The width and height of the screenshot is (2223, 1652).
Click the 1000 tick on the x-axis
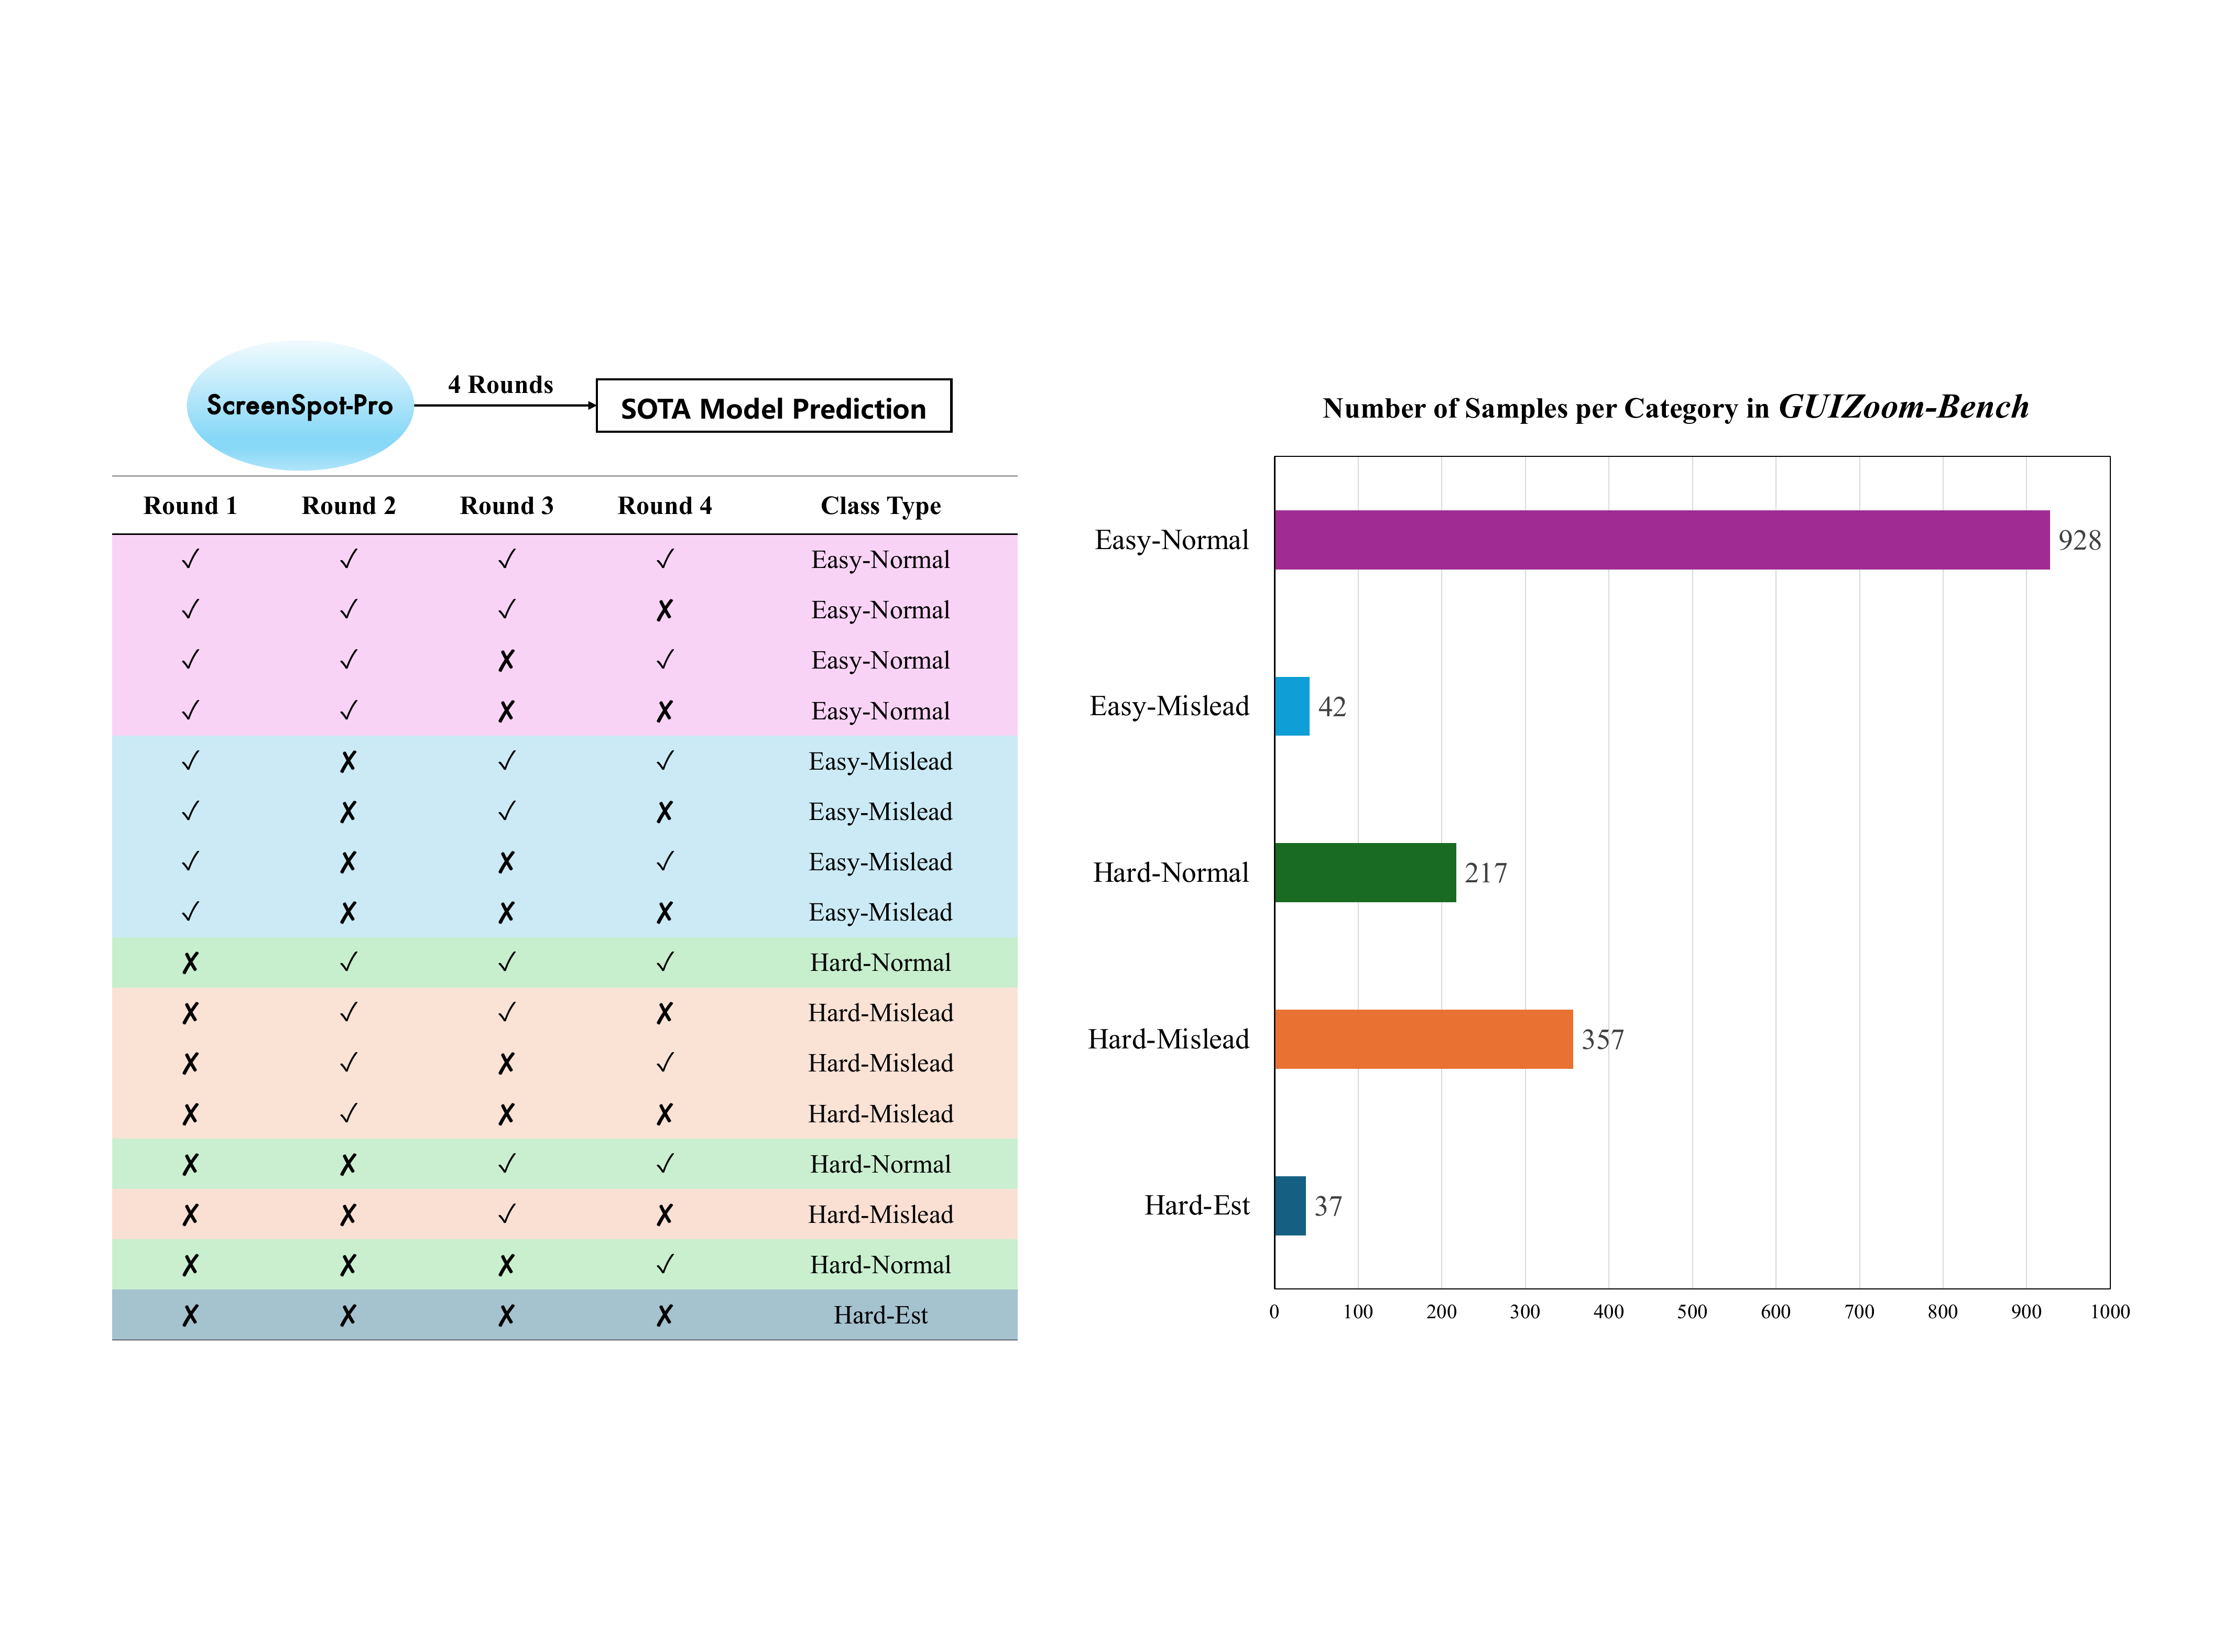[x=2110, y=1312]
